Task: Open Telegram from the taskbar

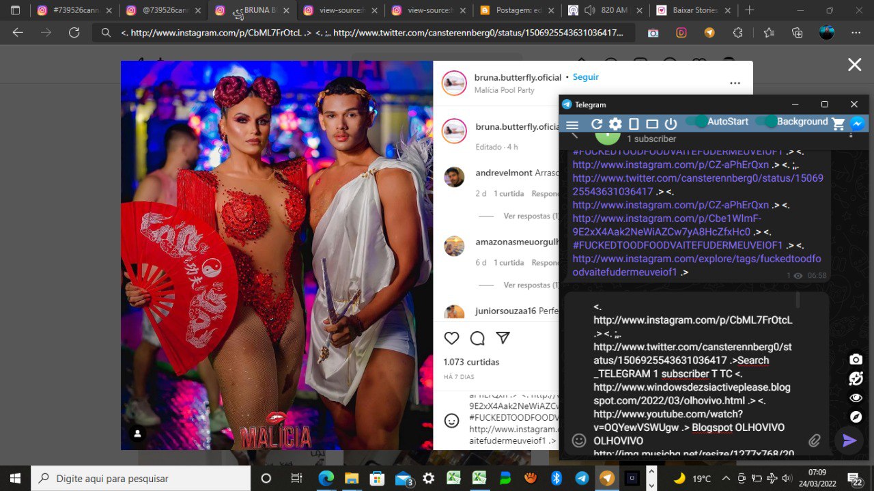Action: click(x=582, y=478)
